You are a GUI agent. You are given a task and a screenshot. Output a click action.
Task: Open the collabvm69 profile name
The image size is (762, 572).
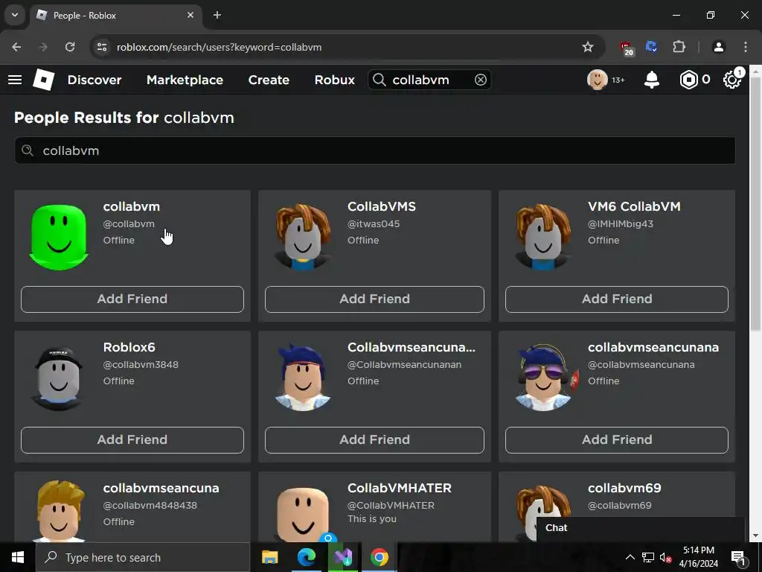pyautogui.click(x=624, y=488)
